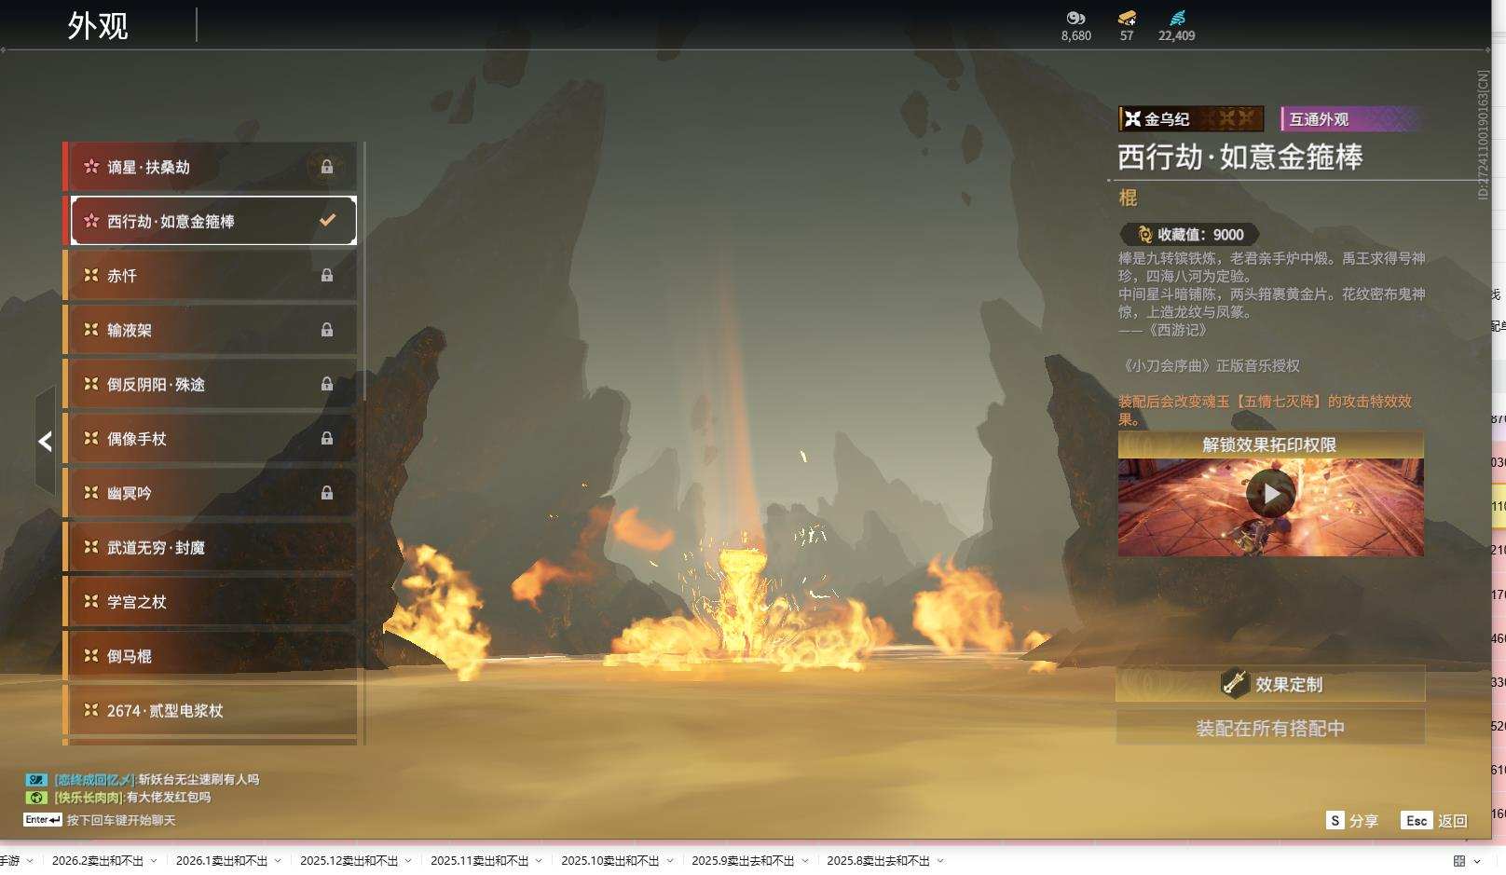Click the 棍 weapon type label

tap(1128, 198)
